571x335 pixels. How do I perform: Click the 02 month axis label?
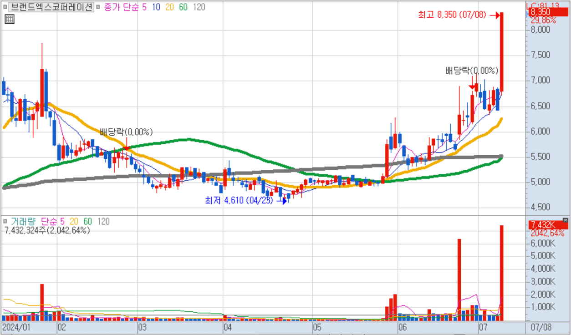click(62, 327)
